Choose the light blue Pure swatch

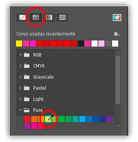(82, 119)
